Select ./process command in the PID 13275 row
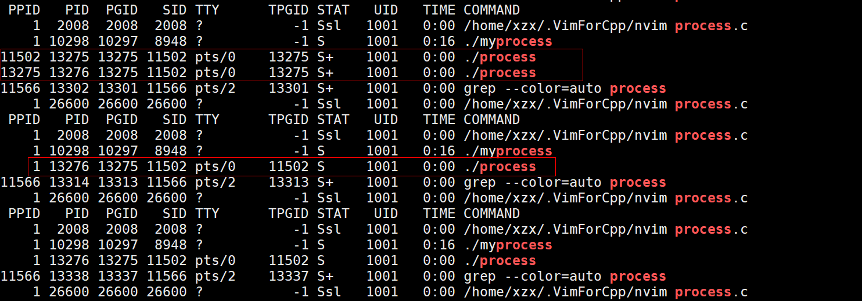 click(500, 57)
